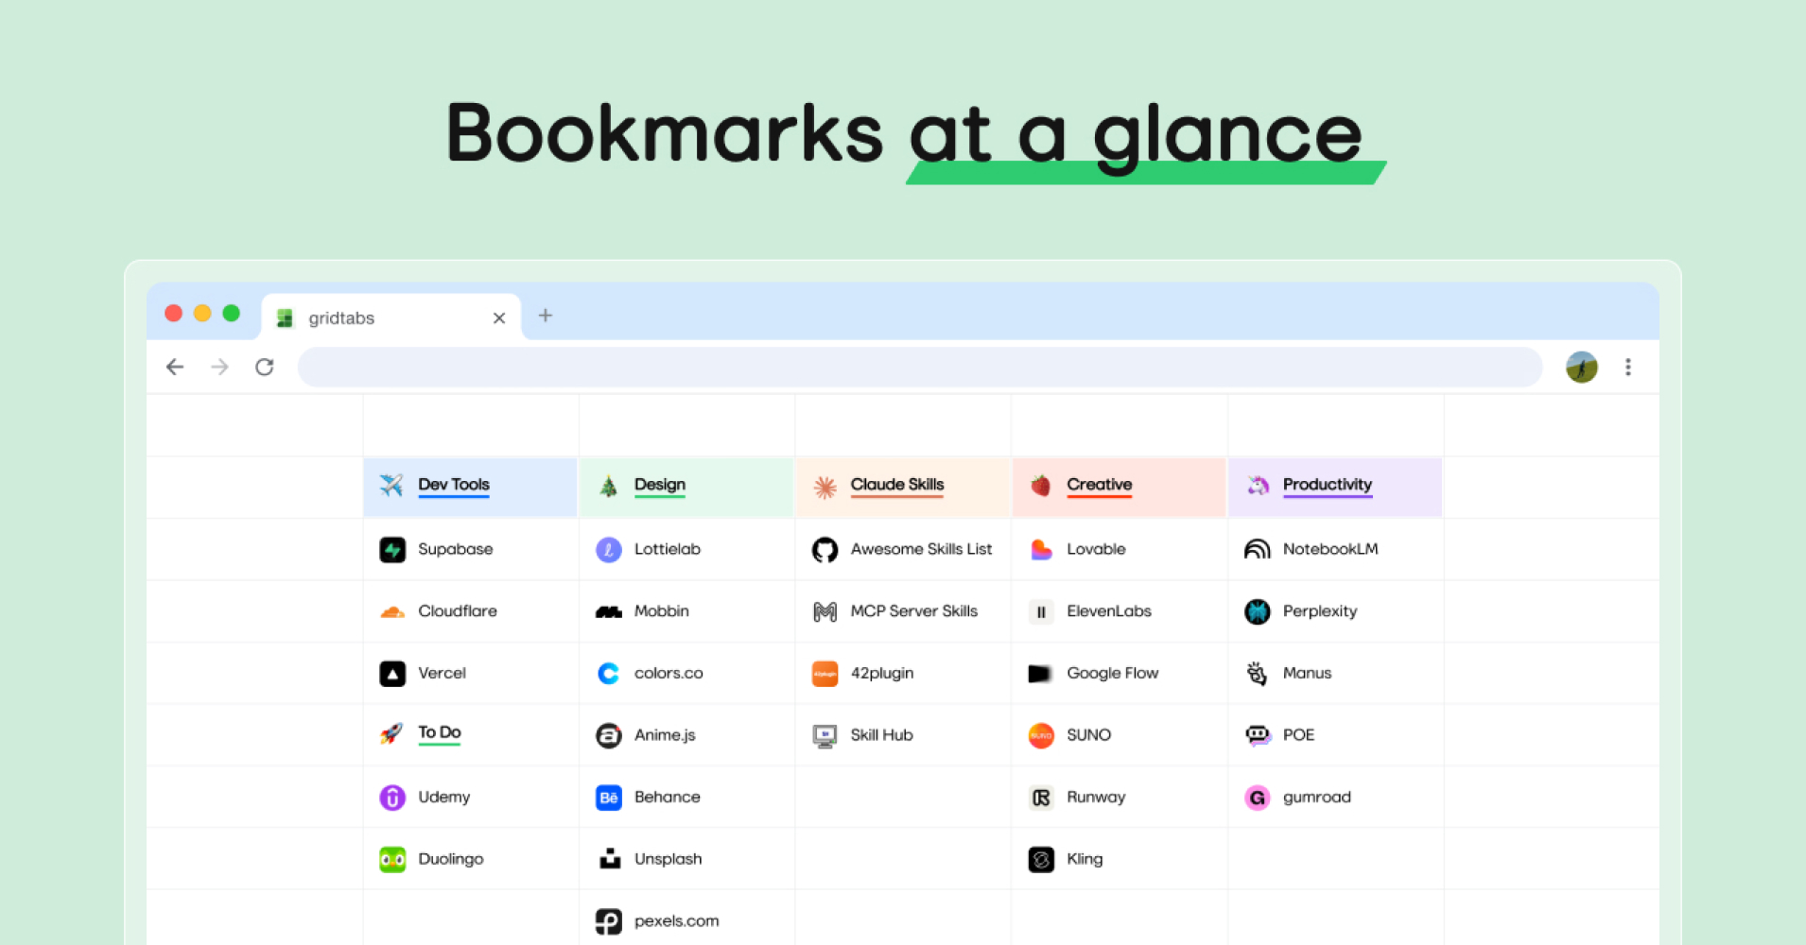The height and width of the screenshot is (945, 1806).
Task: Open the Kling bookmark icon
Action: pos(1041,860)
